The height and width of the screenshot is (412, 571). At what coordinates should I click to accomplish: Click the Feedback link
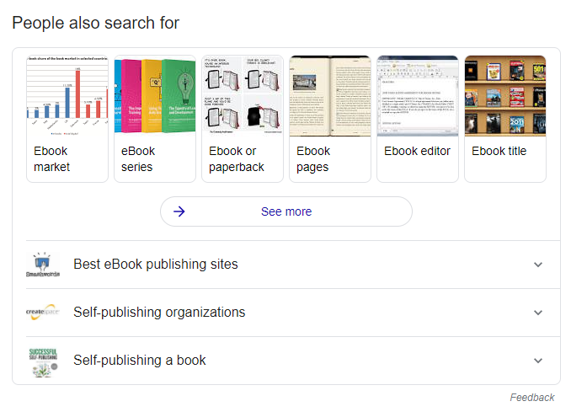pyautogui.click(x=532, y=398)
